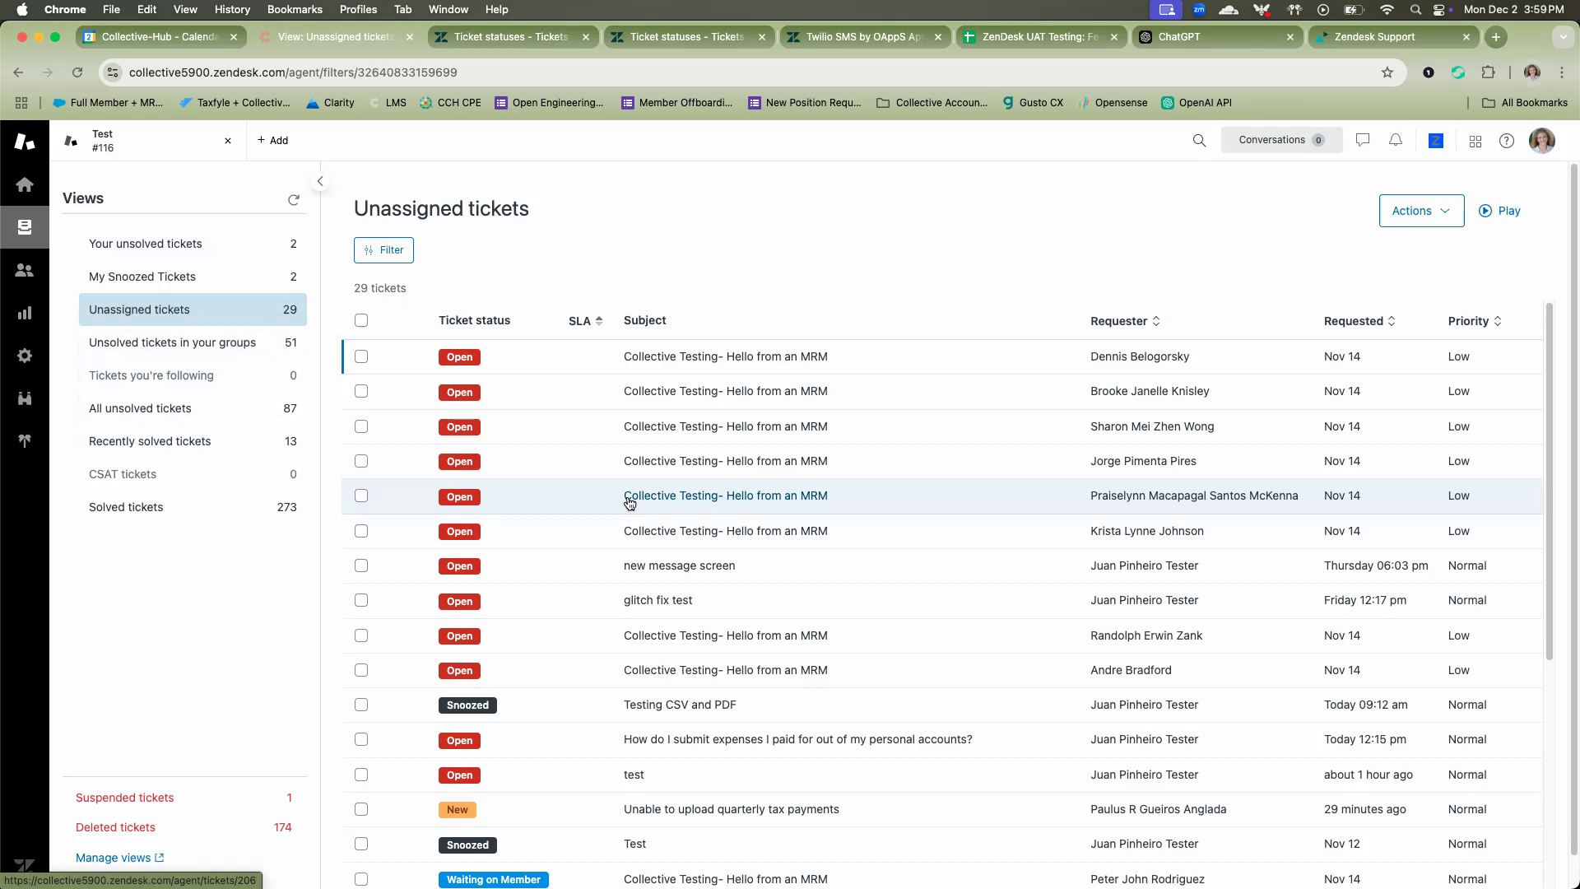Tick checkbox for glitch fix test ticket

coord(361,600)
